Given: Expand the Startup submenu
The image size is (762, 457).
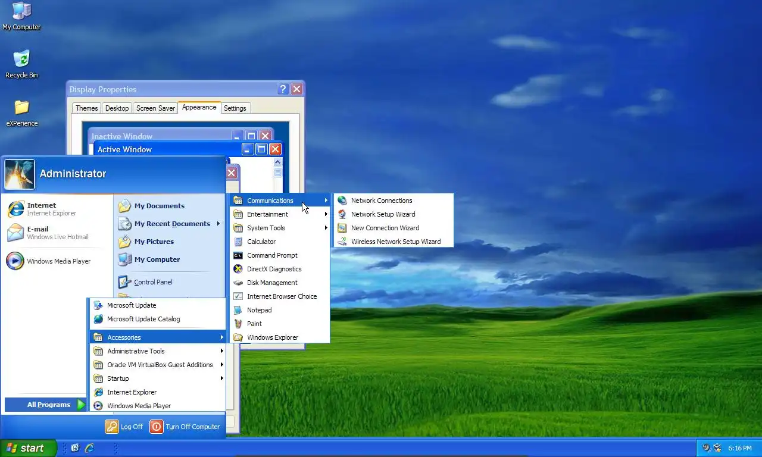Looking at the screenshot, I should (x=158, y=378).
